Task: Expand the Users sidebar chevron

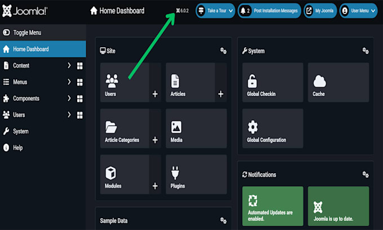Action: pyautogui.click(x=69, y=115)
